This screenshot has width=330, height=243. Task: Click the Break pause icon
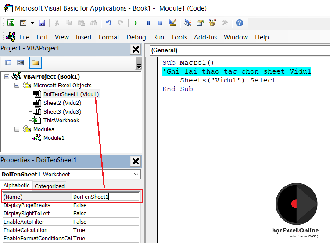coord(148,23)
